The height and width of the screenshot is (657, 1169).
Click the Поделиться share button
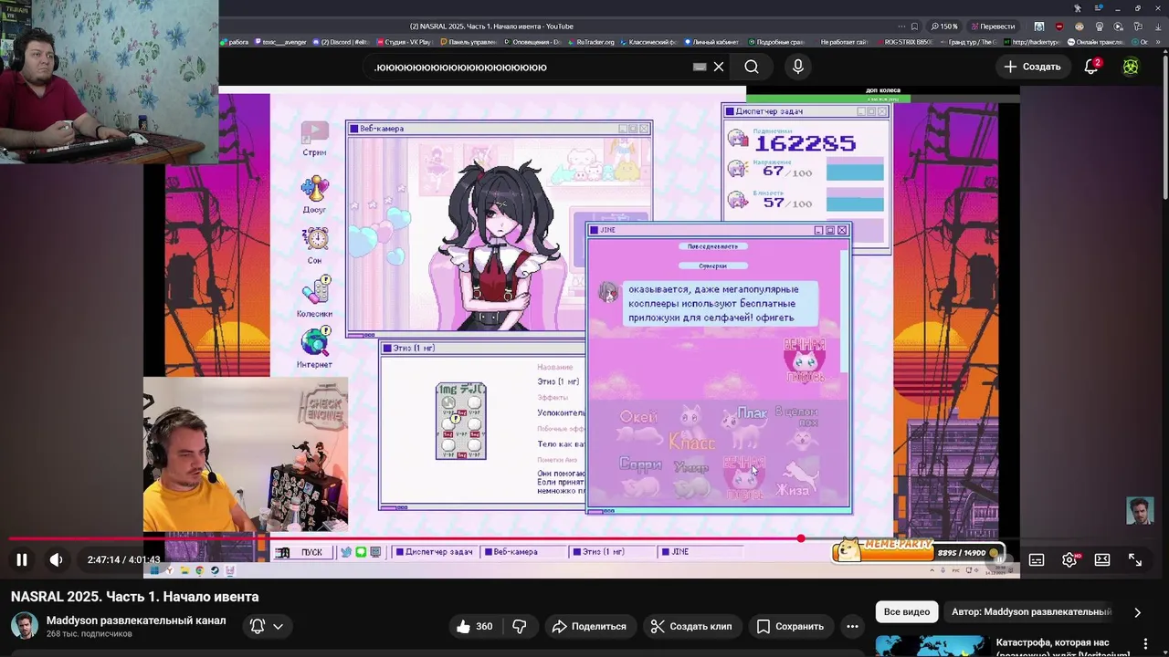point(589,626)
